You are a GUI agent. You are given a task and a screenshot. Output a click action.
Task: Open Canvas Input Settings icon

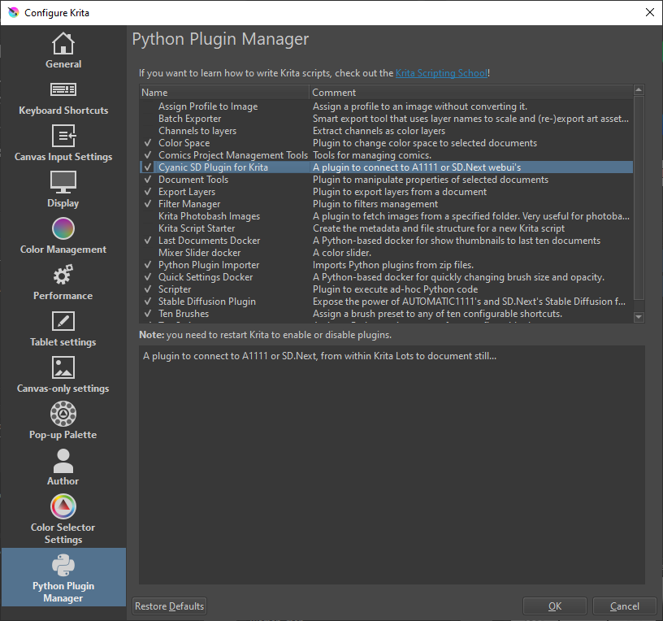pyautogui.click(x=63, y=136)
